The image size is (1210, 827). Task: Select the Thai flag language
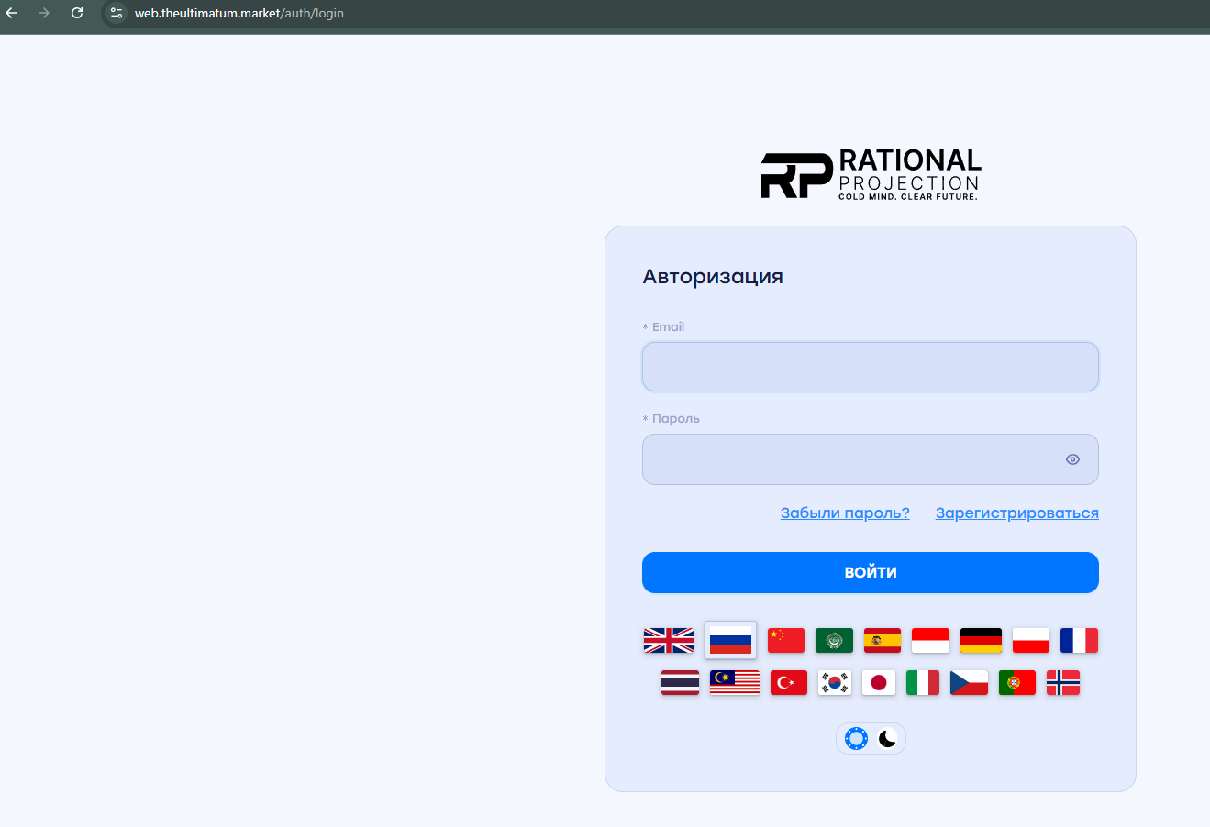click(x=680, y=682)
